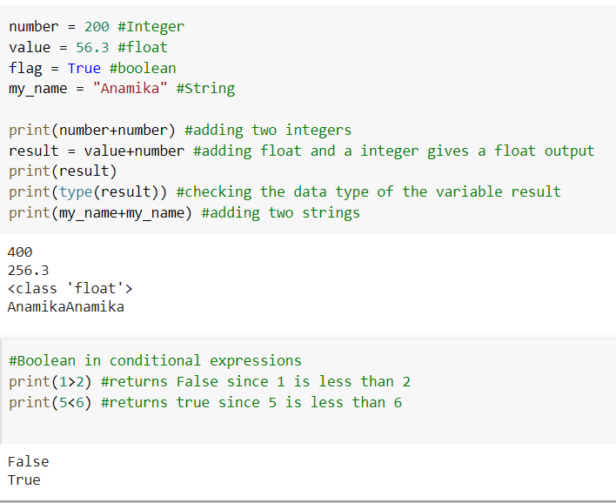Image resolution: width=616 pixels, height=503 pixels.
Task: Click comment '#returns False since 1 is less than 2'
Action: (256, 381)
